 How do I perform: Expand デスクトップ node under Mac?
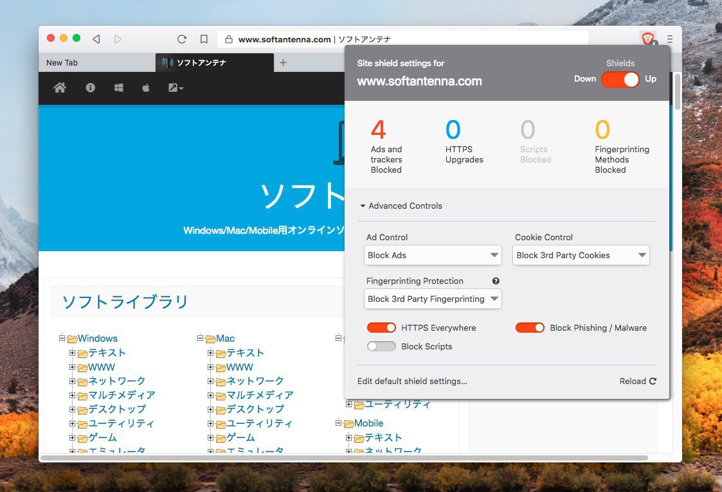210,409
